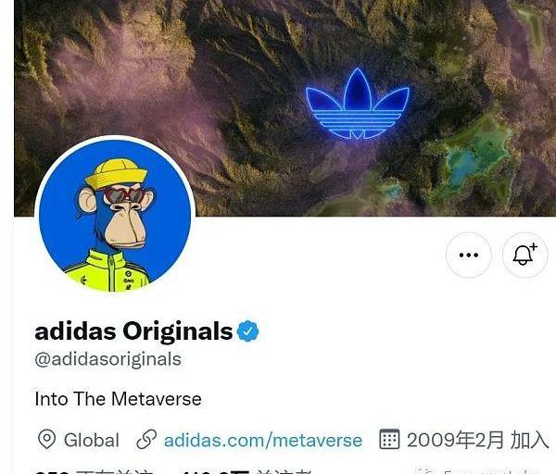Click the adidas Originals display name

[133, 331]
